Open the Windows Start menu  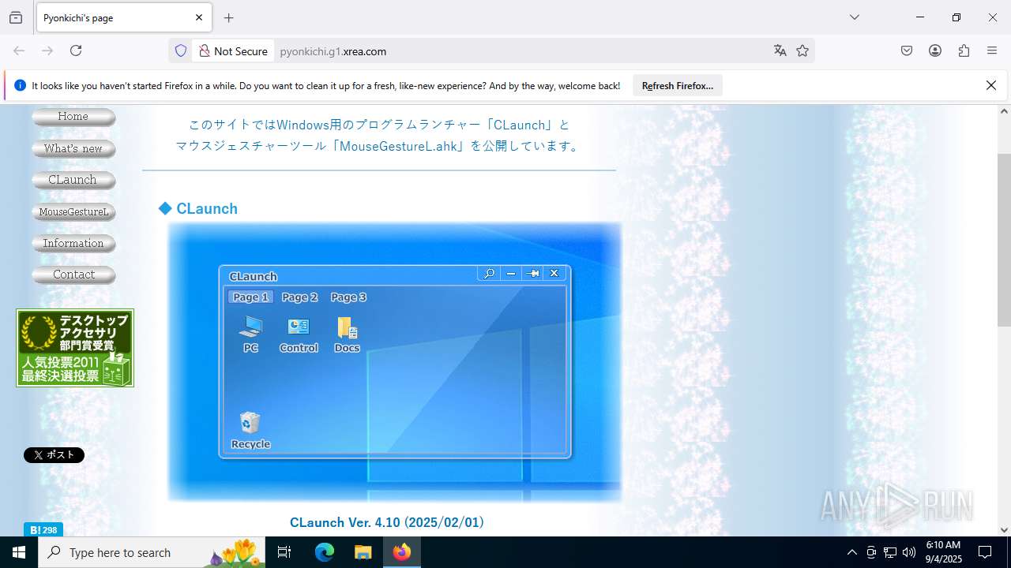pyautogui.click(x=19, y=552)
